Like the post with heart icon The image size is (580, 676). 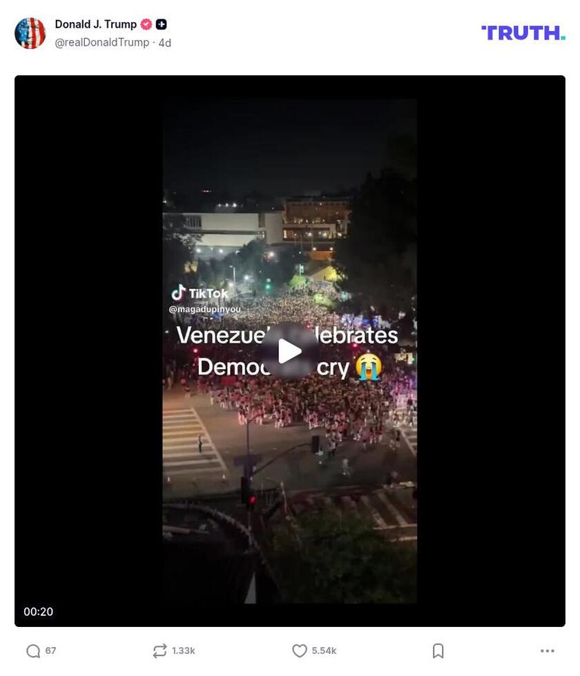(x=299, y=651)
